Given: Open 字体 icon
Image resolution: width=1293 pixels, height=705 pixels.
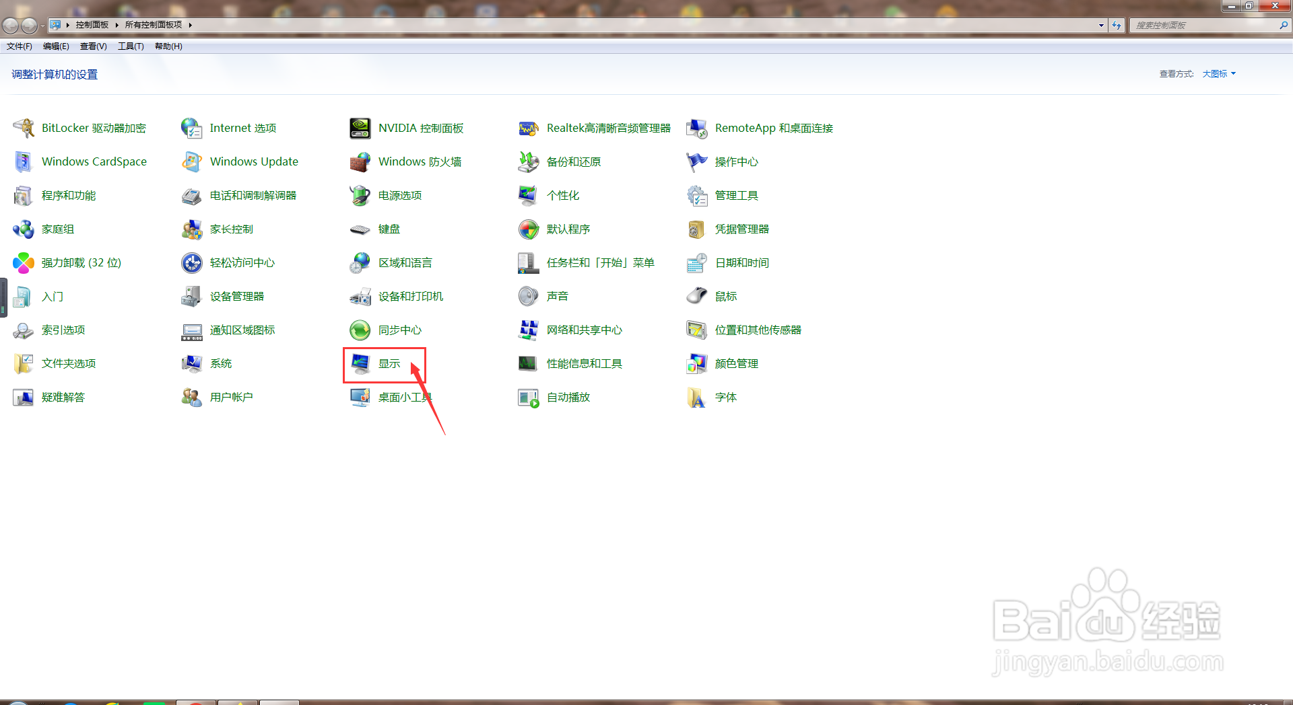Looking at the screenshot, I should coord(697,397).
